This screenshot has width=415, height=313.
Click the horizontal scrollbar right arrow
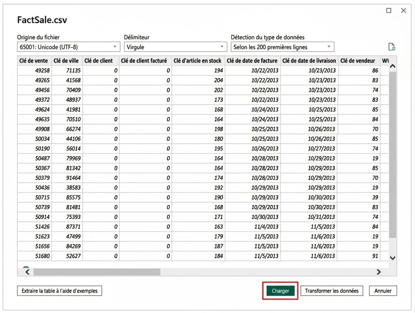(379, 272)
